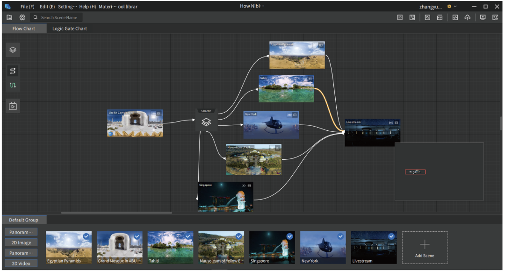Toggle the Mausoleum of Yellow thumbnail checkmark

click(238, 236)
